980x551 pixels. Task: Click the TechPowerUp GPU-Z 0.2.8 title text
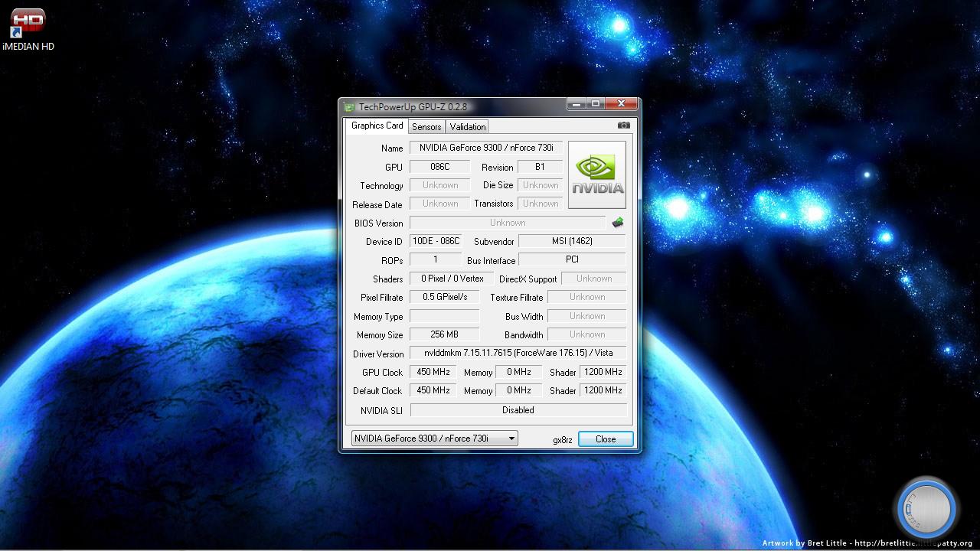(x=413, y=107)
